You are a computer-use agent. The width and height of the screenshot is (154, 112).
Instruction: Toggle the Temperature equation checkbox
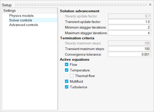pos(67,70)
